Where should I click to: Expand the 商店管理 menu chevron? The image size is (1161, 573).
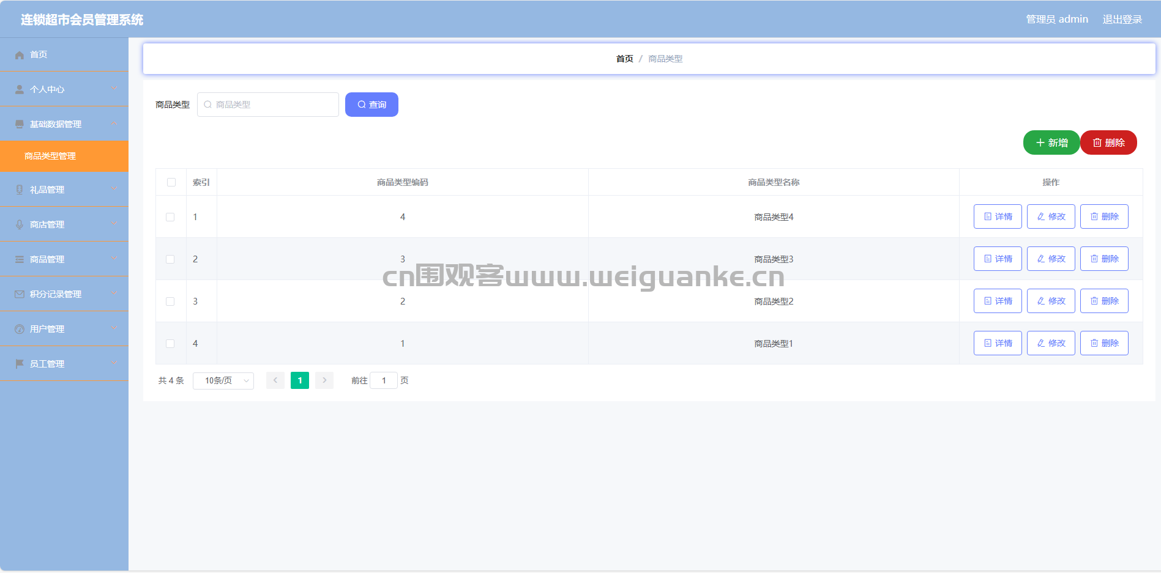[114, 224]
